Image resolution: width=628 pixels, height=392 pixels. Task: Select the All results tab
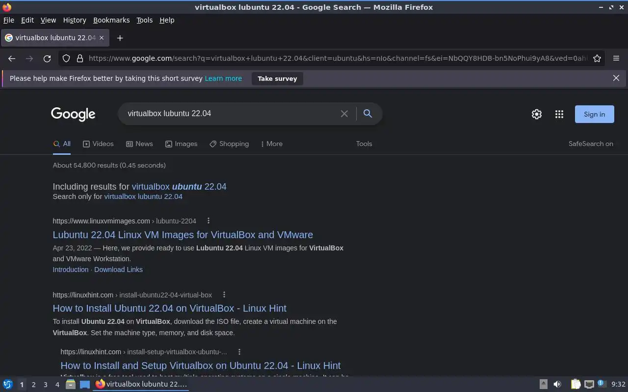[x=62, y=144]
